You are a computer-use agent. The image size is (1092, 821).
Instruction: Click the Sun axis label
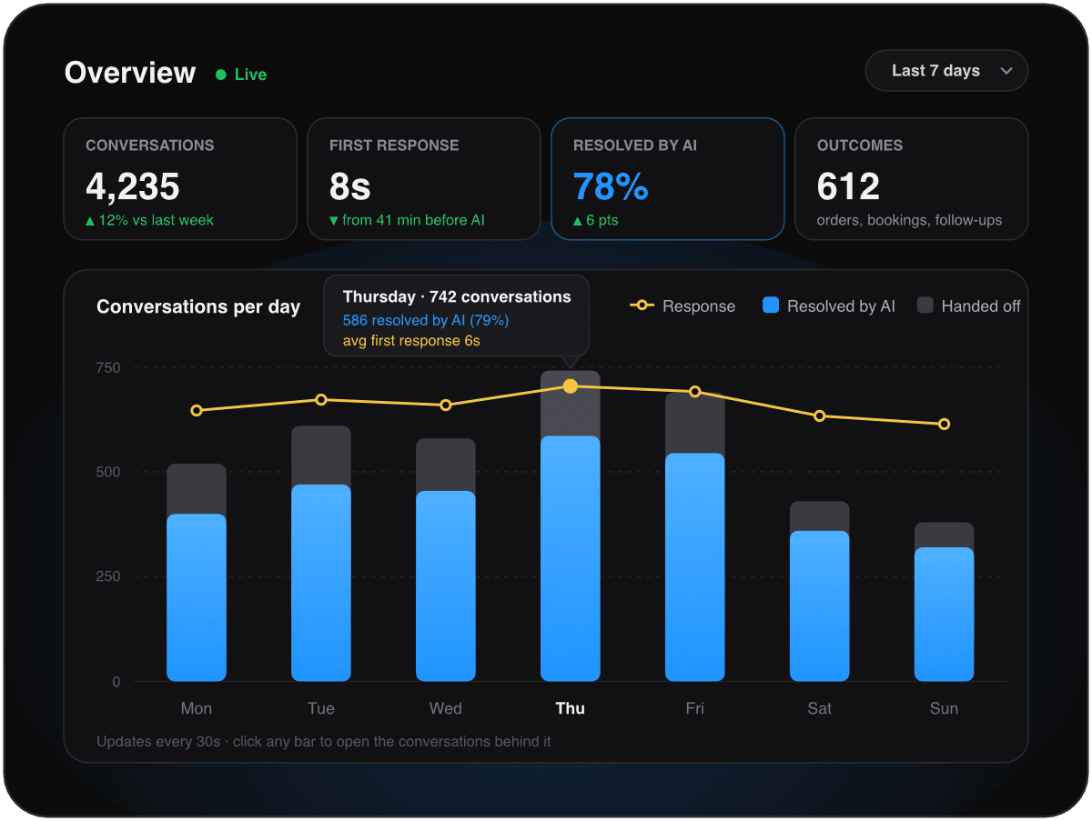tap(945, 708)
